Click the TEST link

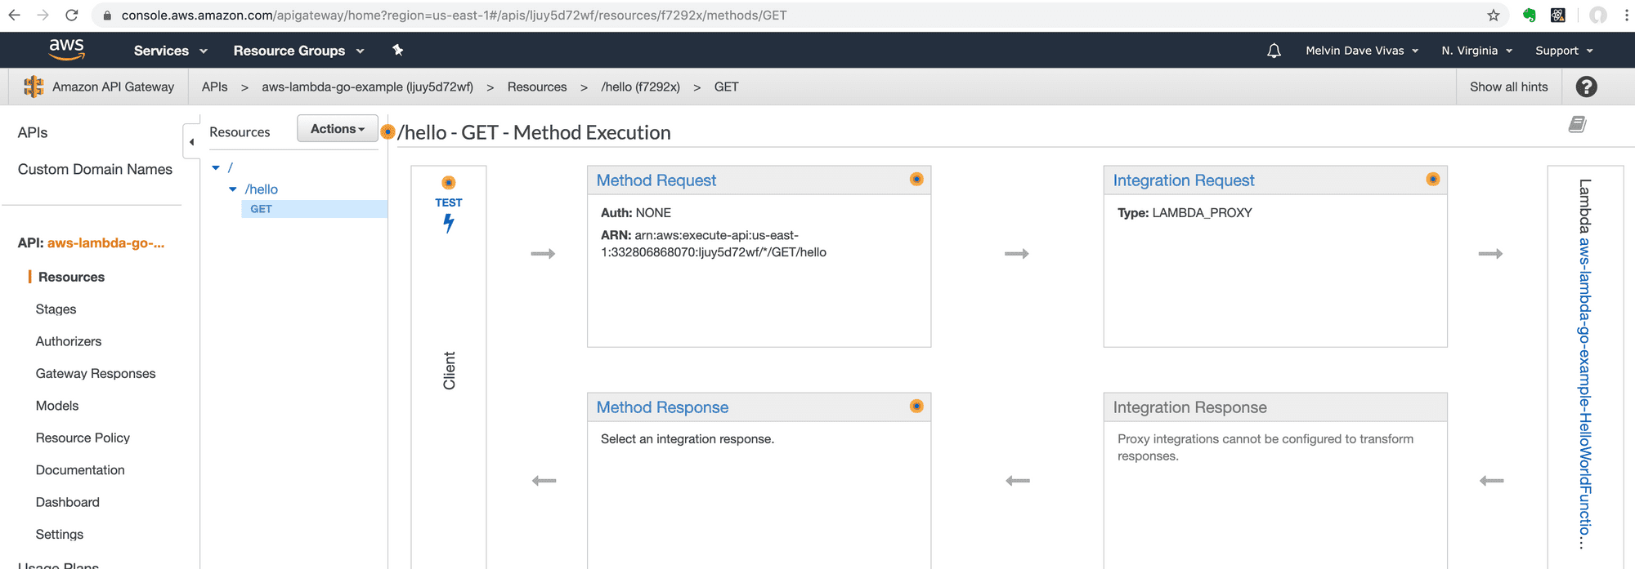449,202
